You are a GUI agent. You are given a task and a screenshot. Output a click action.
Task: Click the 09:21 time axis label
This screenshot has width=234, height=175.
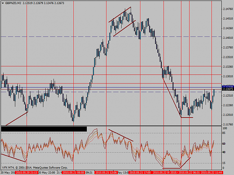point(89,173)
